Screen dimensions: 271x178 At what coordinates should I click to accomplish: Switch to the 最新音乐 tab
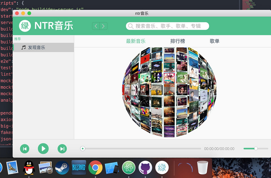click(136, 41)
